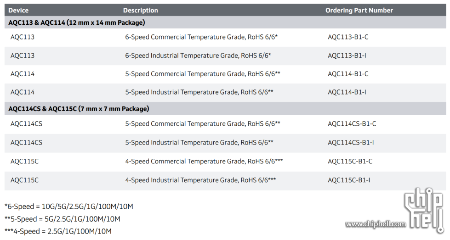Image resolution: width=450 pixels, height=240 pixels.
Task: Click the Description column header
Action: point(141,10)
